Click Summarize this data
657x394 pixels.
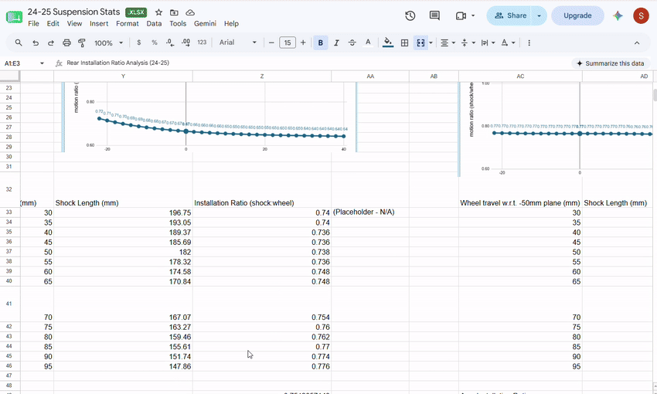click(611, 63)
